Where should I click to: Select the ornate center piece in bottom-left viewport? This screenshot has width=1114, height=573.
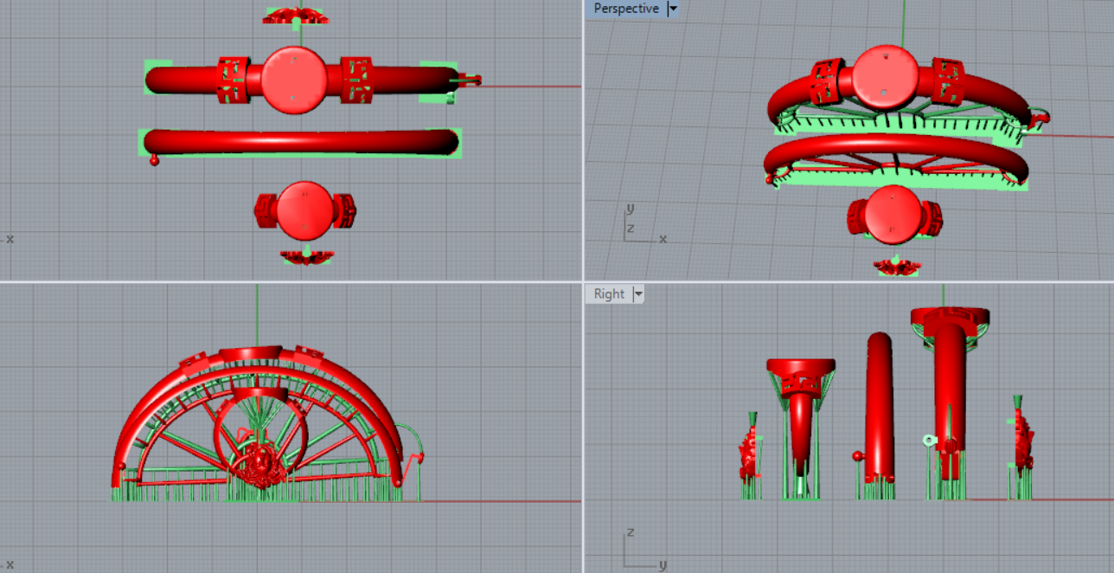click(x=259, y=467)
